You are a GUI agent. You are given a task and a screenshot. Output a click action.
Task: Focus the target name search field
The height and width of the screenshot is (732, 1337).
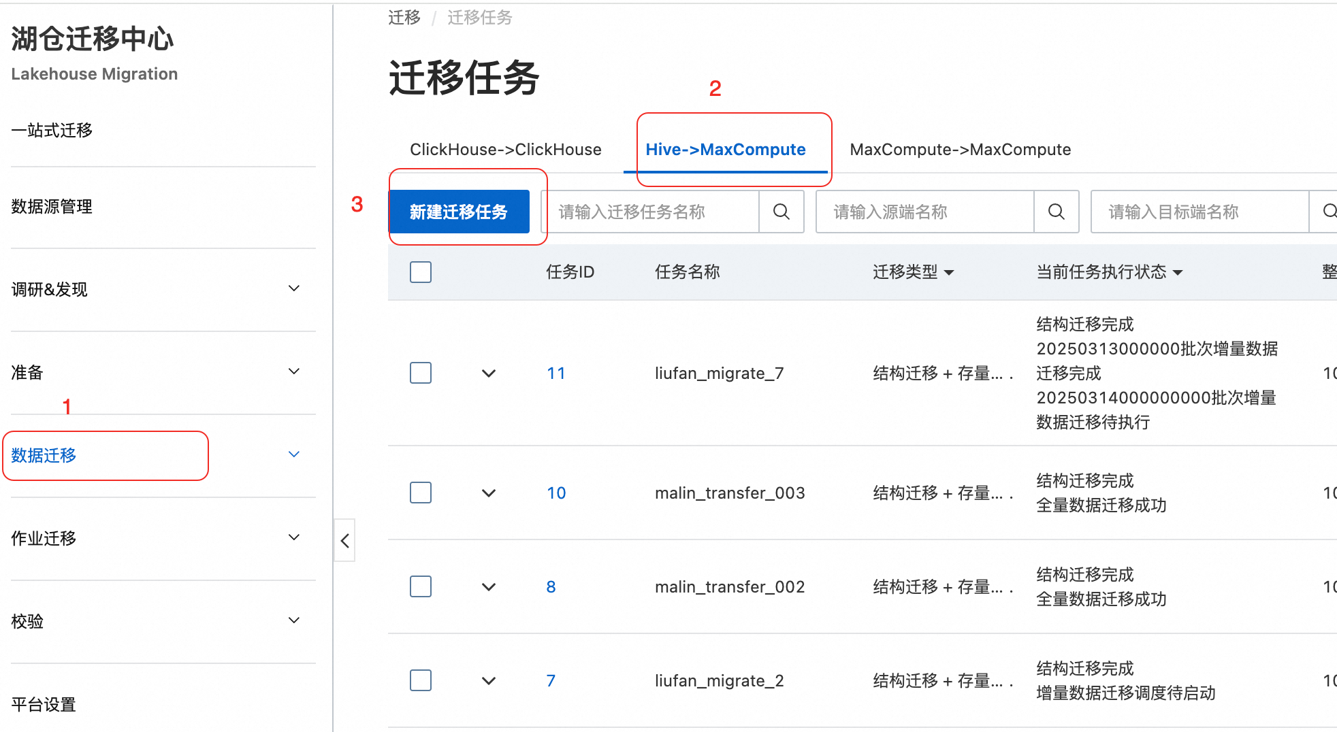coord(1201,212)
